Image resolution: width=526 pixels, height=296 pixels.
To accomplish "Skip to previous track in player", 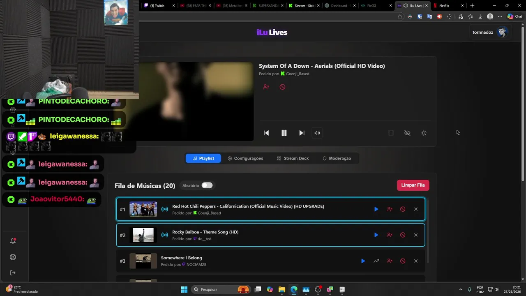I will coord(266,133).
